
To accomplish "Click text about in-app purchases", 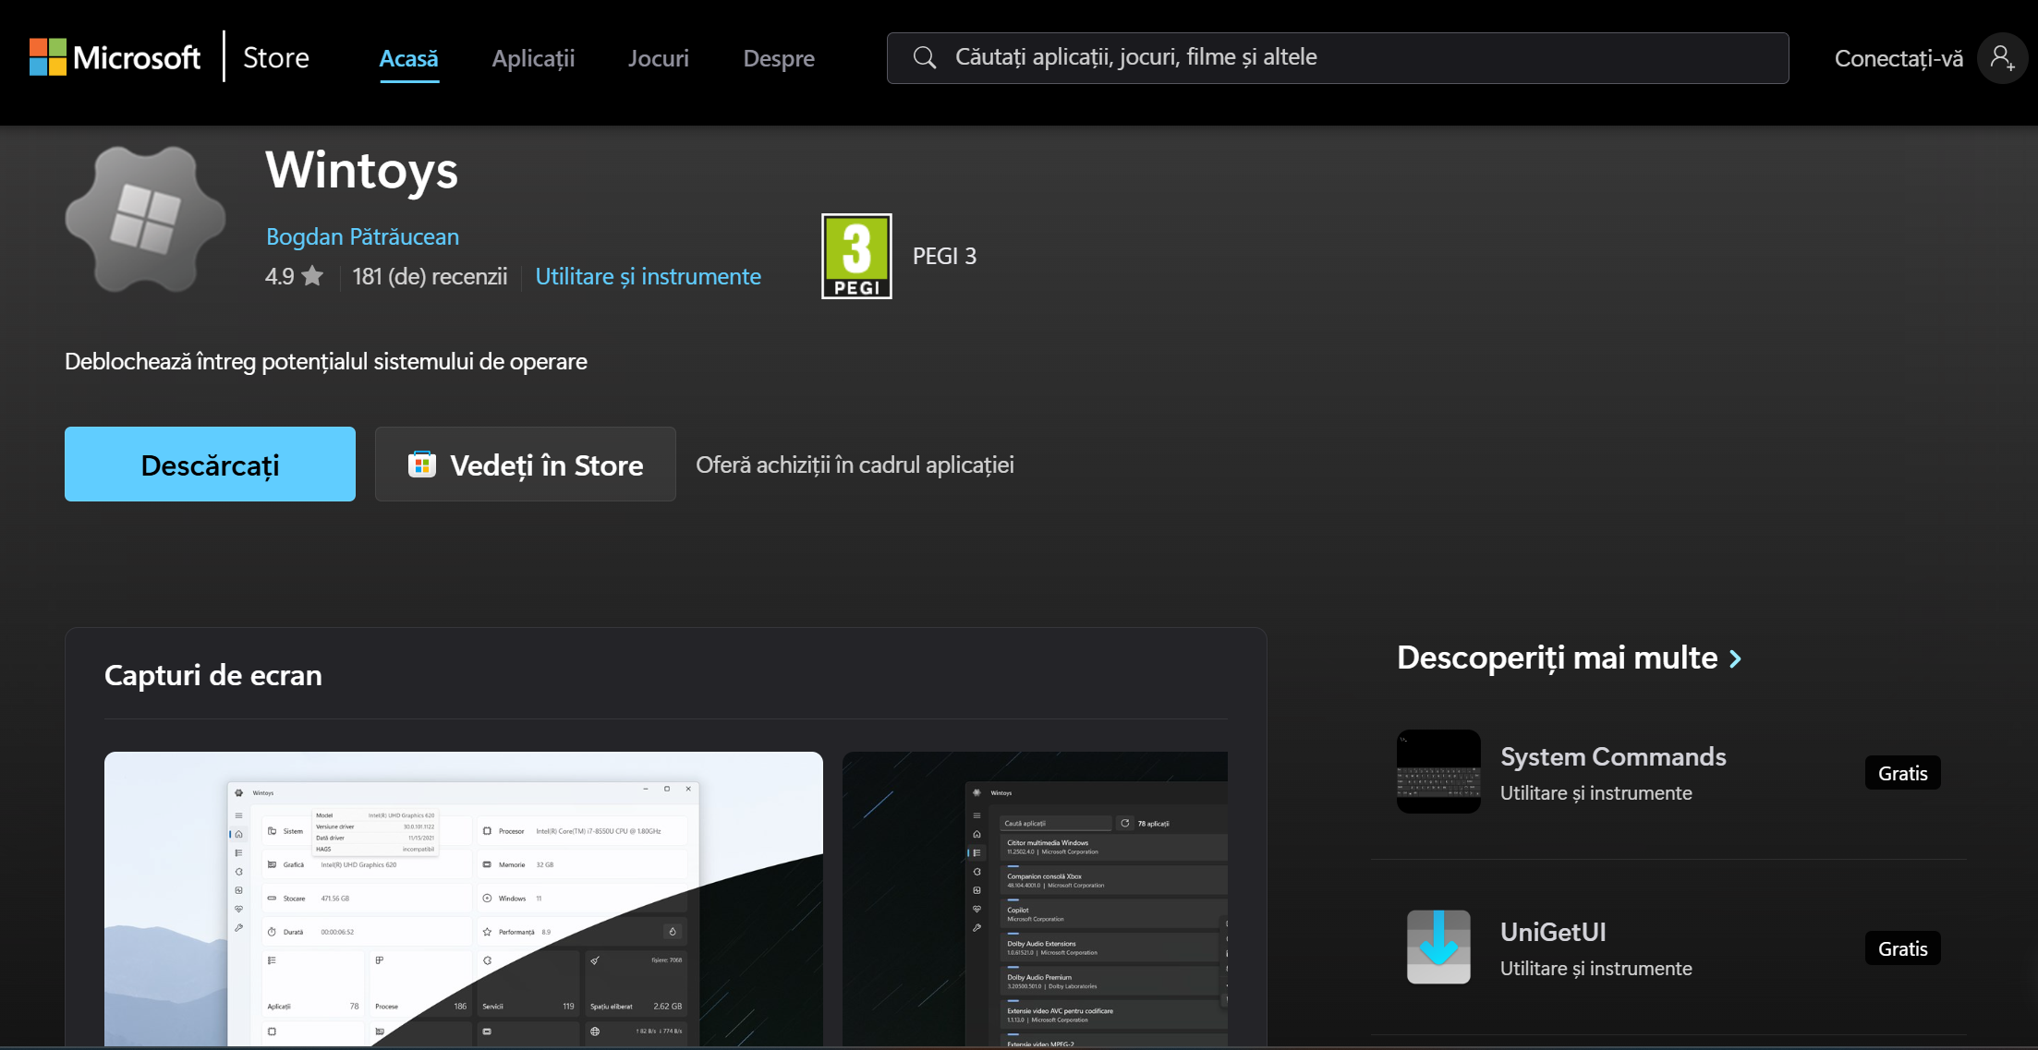I will tap(855, 465).
